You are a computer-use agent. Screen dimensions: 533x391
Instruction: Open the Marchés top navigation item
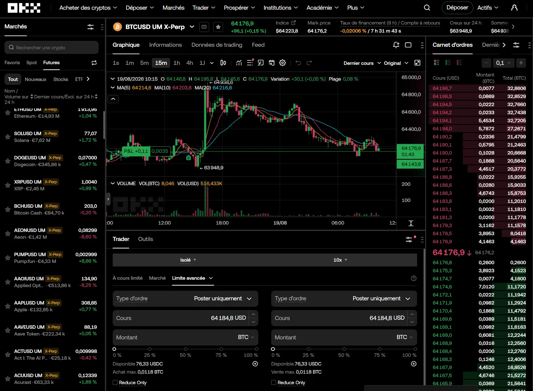(x=173, y=8)
